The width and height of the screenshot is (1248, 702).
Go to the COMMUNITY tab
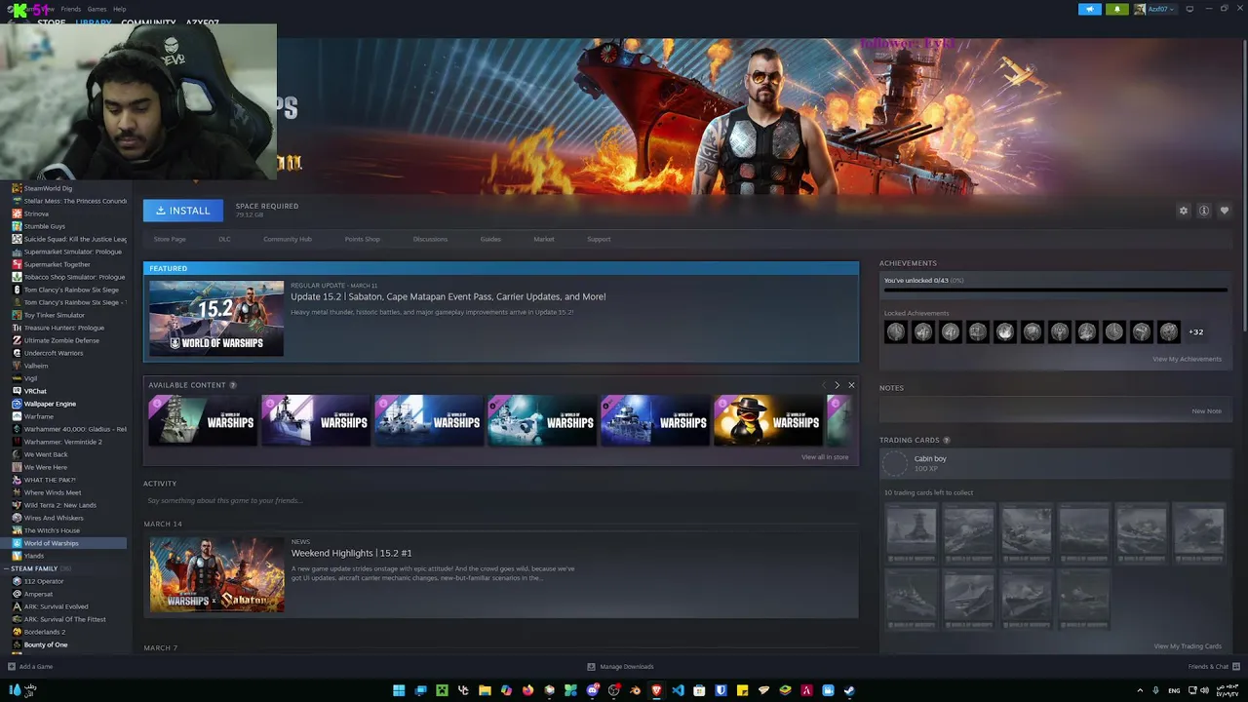(148, 23)
